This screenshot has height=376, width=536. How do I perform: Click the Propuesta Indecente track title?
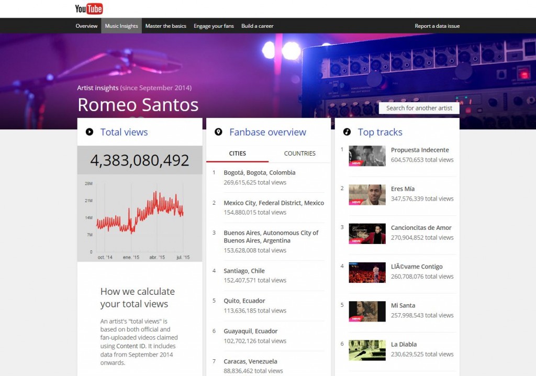tap(420, 150)
